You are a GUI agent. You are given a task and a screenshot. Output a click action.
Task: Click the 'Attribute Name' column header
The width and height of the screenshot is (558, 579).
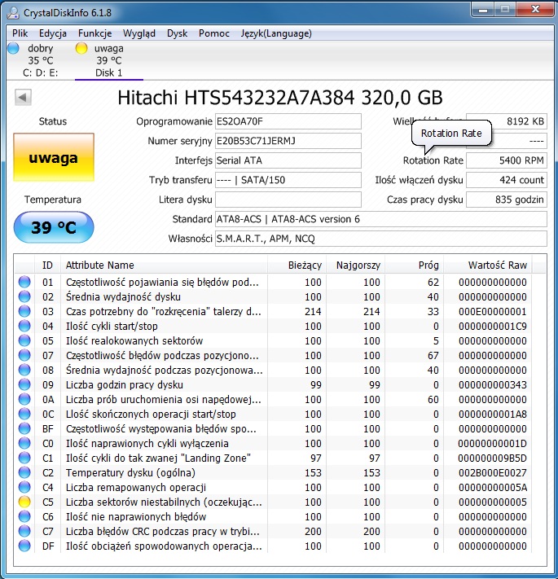click(99, 265)
